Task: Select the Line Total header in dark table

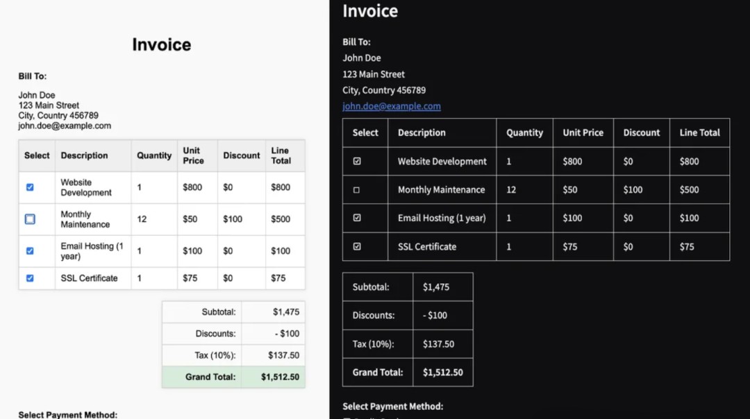Action: coord(699,132)
